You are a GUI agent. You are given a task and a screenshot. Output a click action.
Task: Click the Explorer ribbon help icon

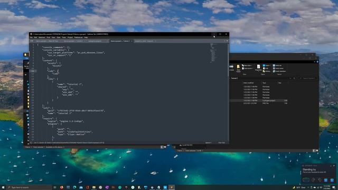coord(317,62)
